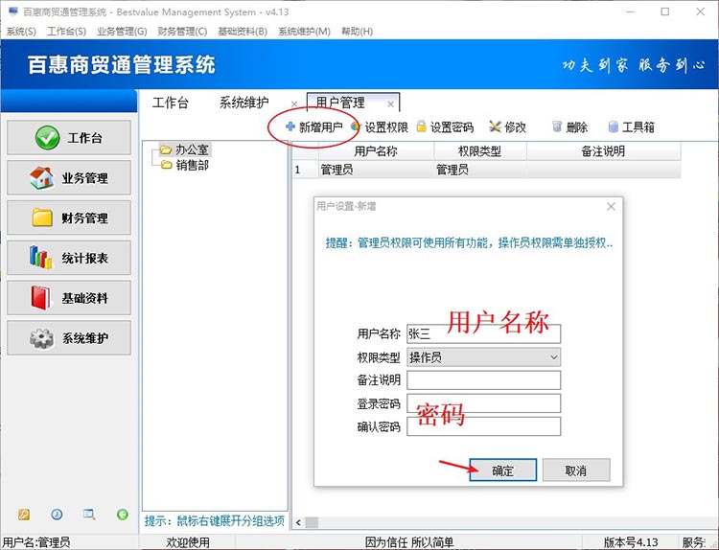Close the 用户管理 tab
719x550 pixels.
[x=391, y=104]
